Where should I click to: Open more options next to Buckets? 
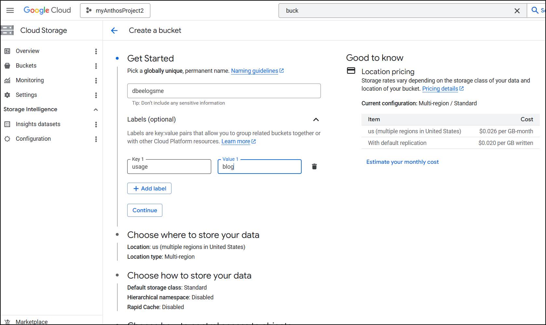pos(96,66)
